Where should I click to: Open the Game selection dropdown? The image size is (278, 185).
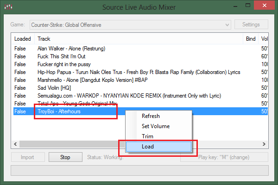130,25
